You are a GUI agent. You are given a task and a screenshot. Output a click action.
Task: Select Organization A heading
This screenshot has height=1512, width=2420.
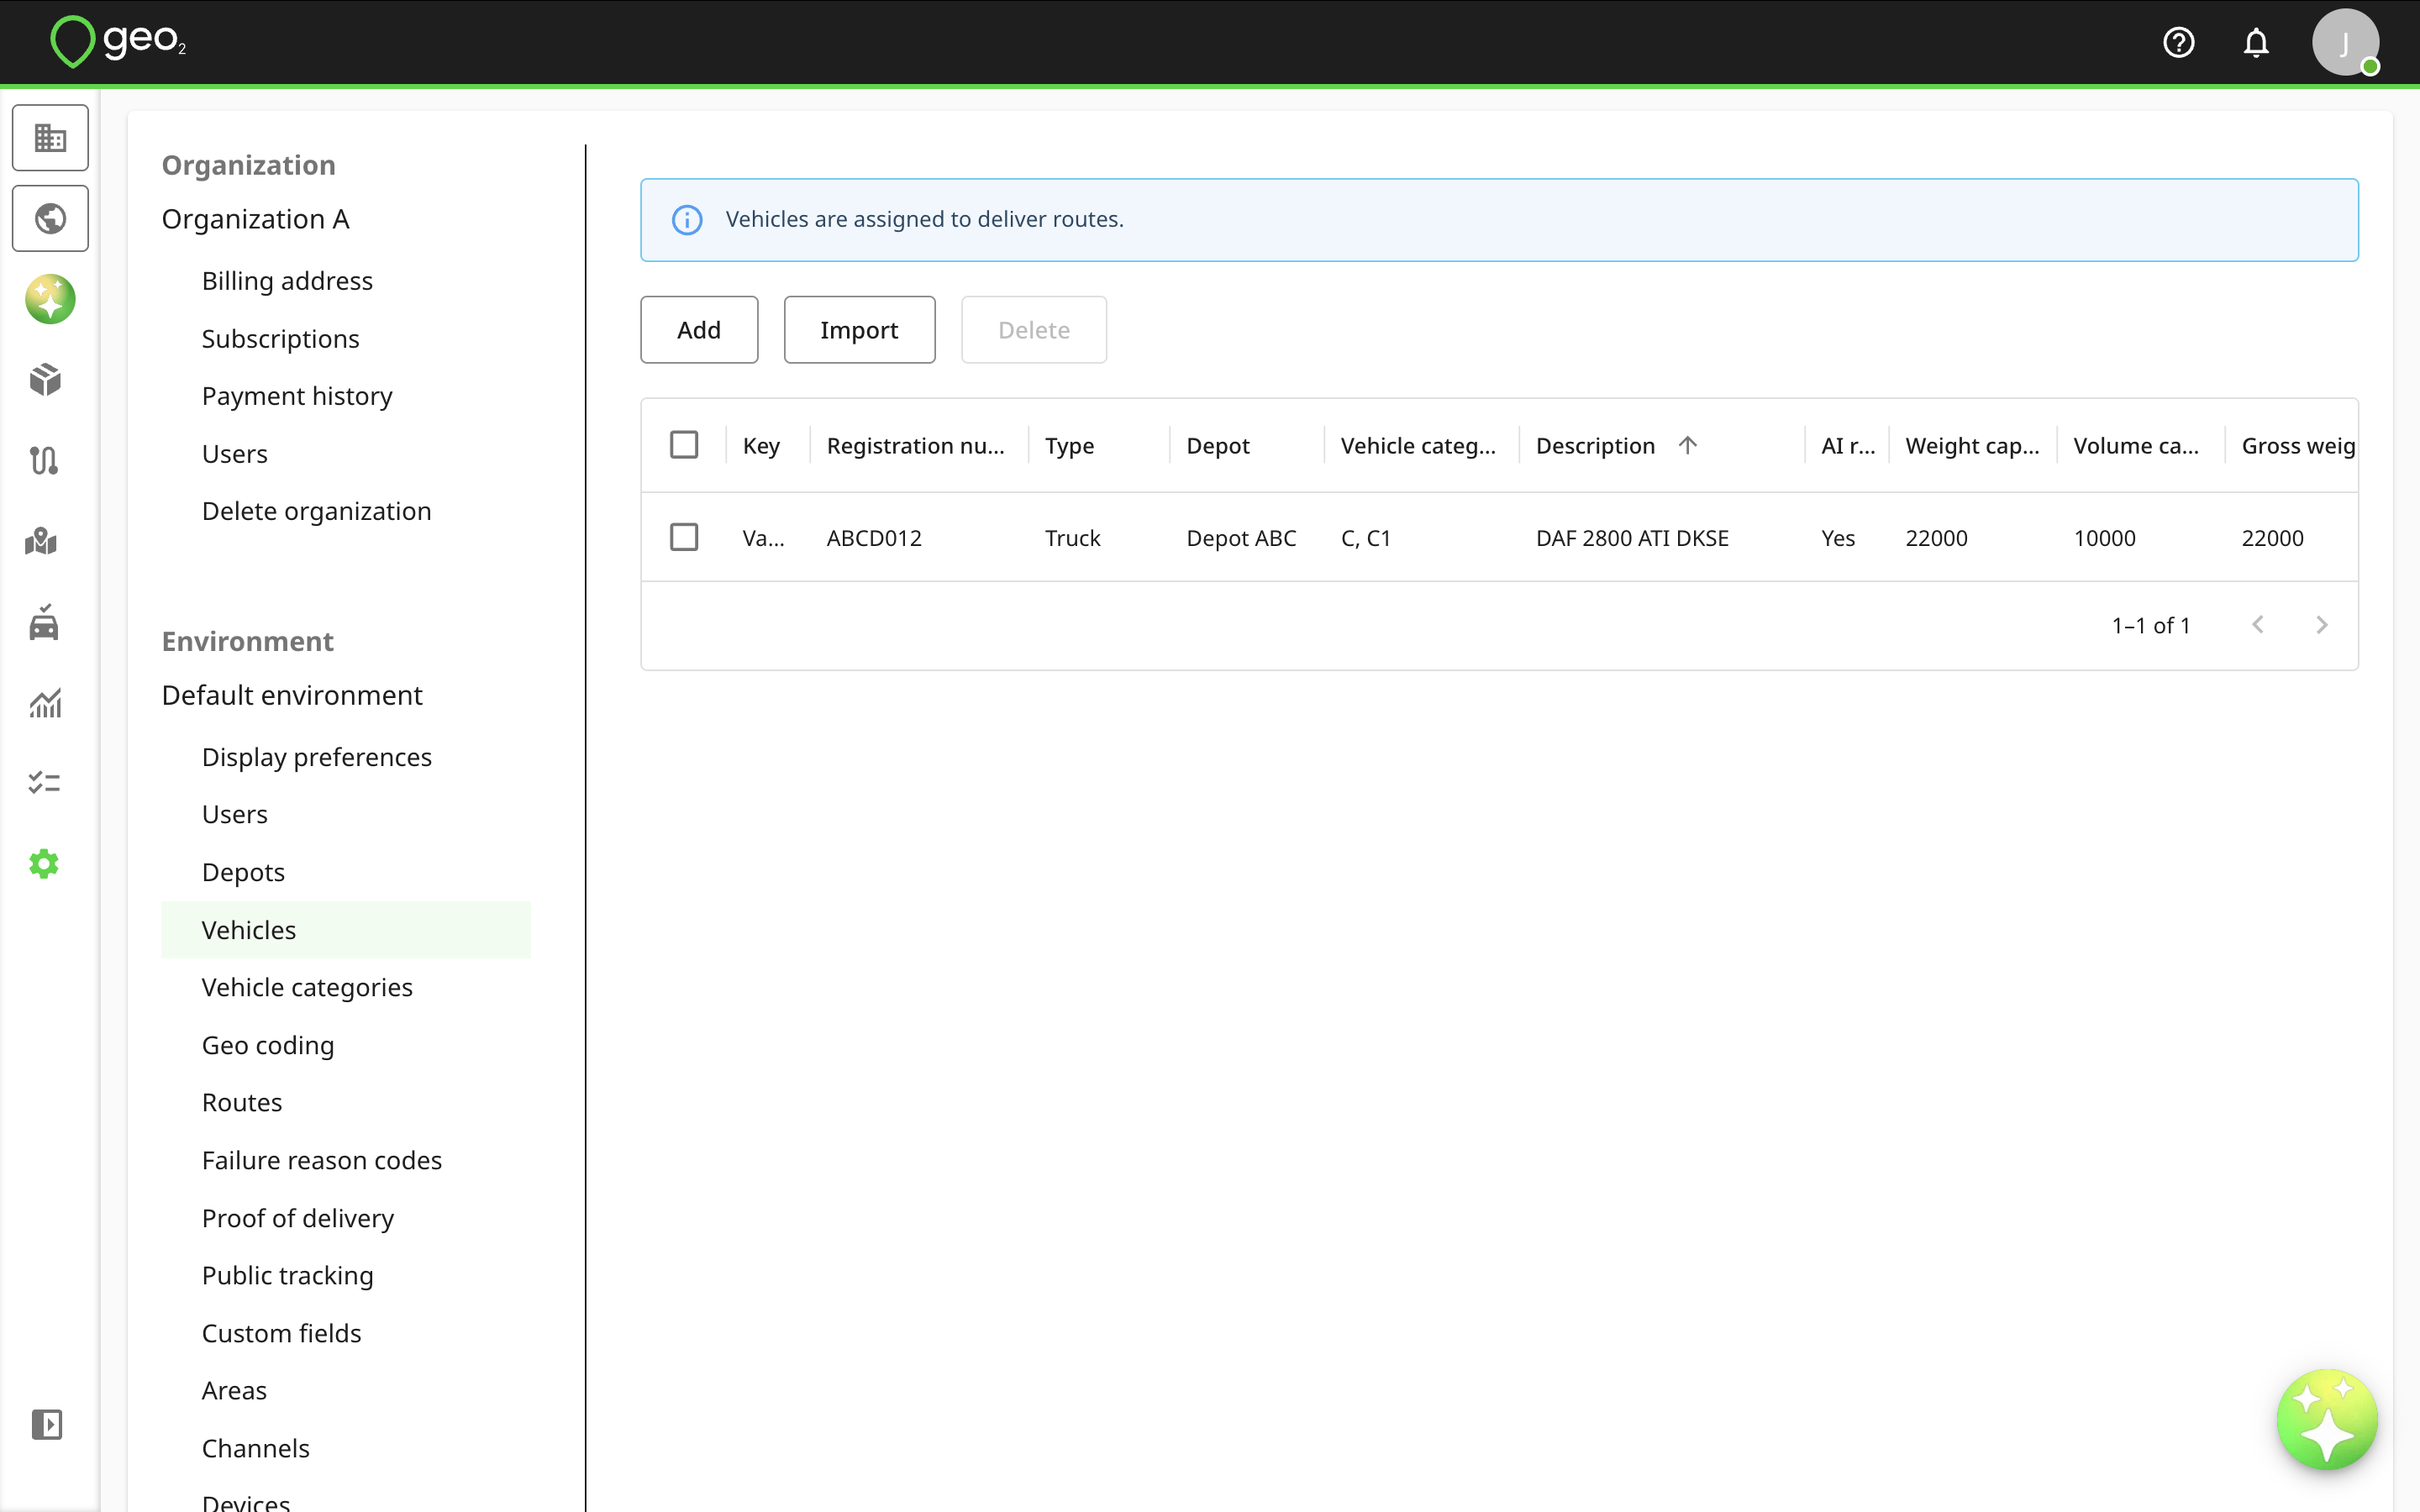click(255, 219)
